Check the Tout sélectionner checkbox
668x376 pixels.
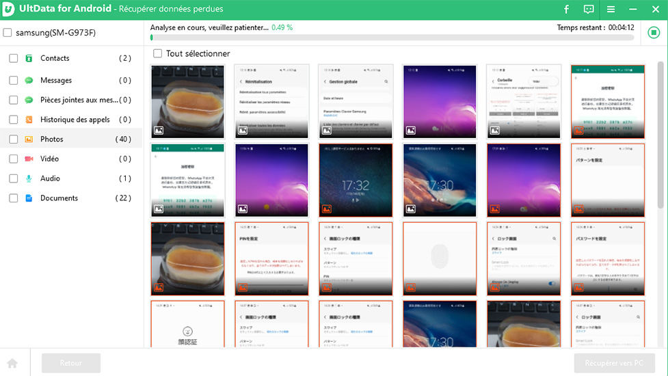[158, 54]
